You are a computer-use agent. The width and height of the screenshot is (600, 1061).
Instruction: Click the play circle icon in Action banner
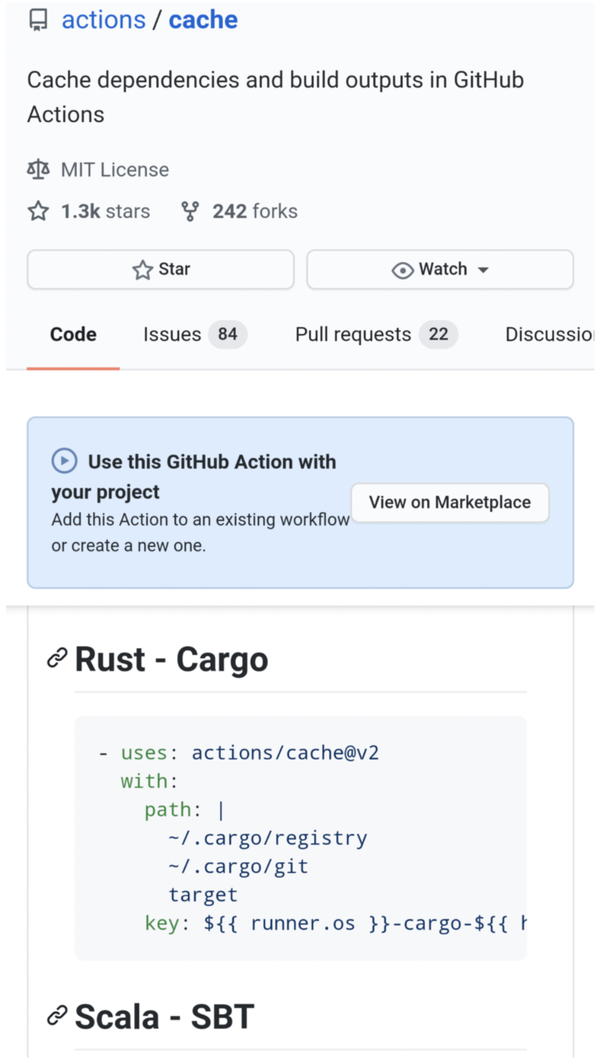pyautogui.click(x=64, y=461)
